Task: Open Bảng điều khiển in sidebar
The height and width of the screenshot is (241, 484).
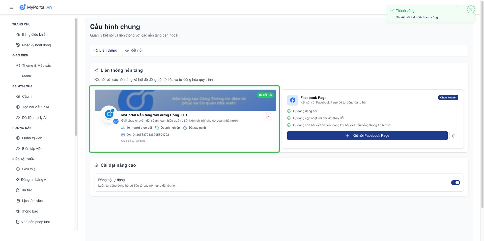Action: (x=35, y=35)
